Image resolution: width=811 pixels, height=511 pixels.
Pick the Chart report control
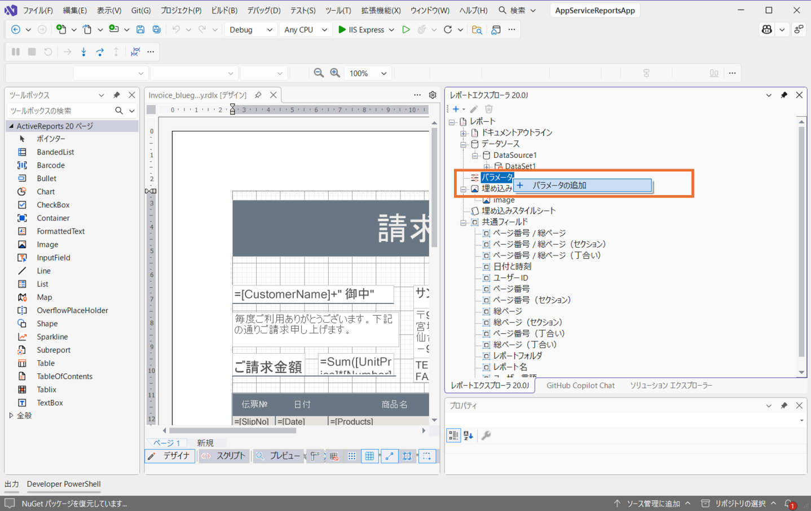pyautogui.click(x=46, y=192)
